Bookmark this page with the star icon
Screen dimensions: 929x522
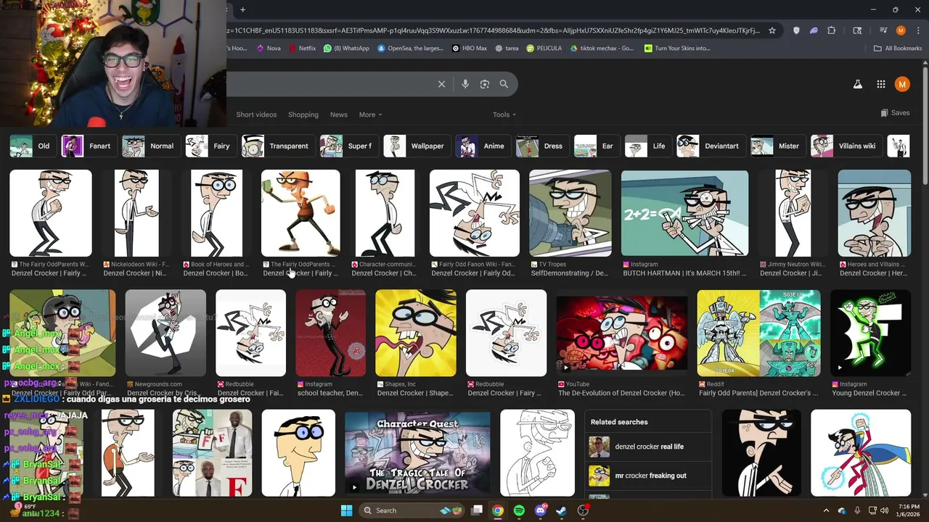click(772, 30)
